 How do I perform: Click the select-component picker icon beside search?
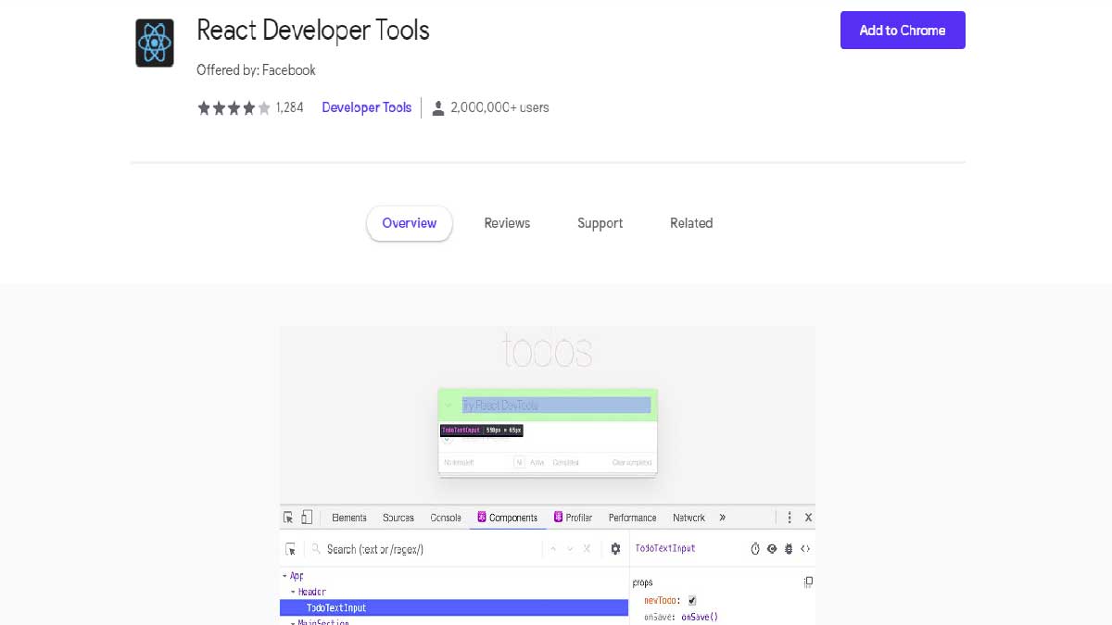tap(291, 549)
